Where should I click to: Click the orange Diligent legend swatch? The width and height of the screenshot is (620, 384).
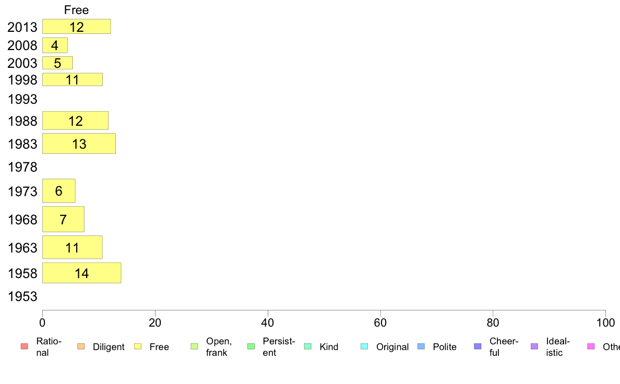(x=81, y=346)
